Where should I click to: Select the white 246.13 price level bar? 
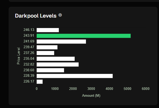click(48, 30)
